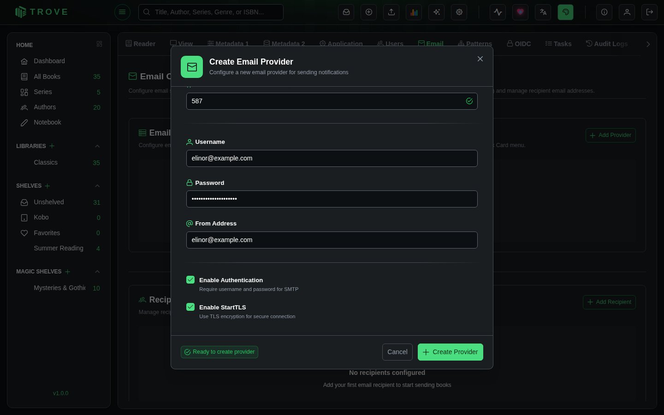Close the Create Email Provider dialog
The width and height of the screenshot is (664, 415).
coord(480,59)
